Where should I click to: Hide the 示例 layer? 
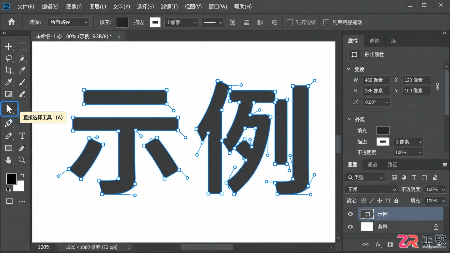(x=350, y=214)
